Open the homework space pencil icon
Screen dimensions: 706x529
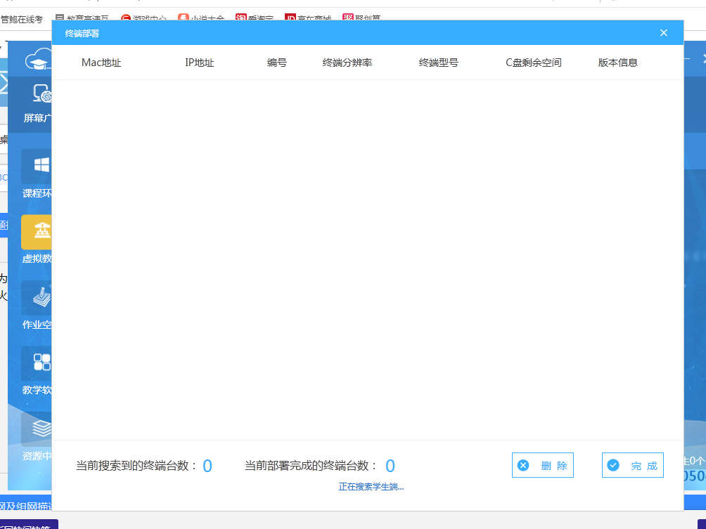37,297
